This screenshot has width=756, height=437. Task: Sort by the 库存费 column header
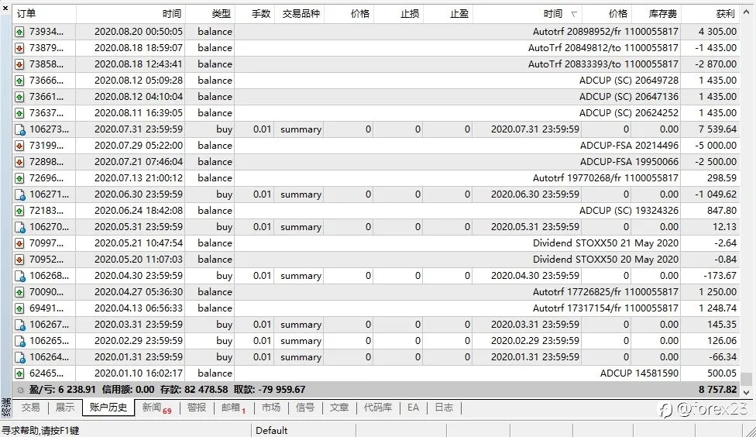pyautogui.click(x=656, y=14)
